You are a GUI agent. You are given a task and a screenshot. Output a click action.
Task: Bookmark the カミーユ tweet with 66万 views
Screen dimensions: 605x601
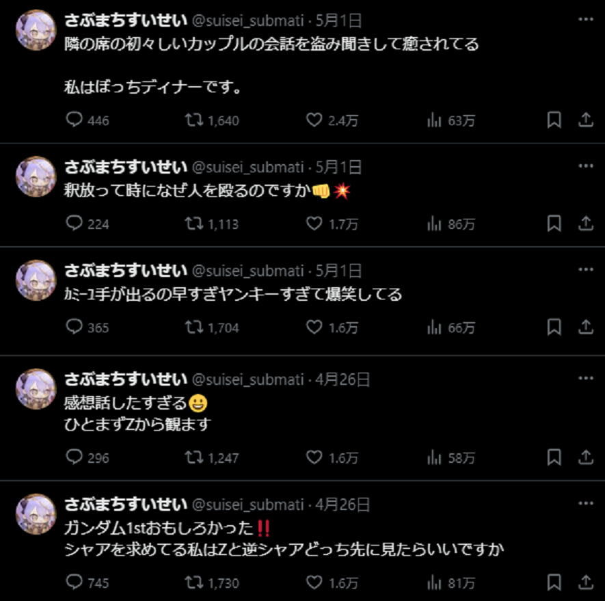coord(554,327)
